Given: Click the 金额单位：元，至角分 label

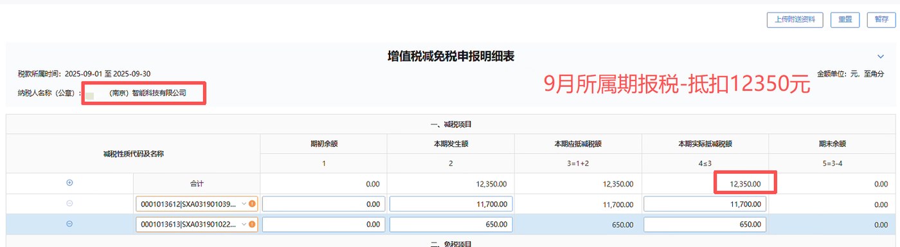Looking at the screenshot, I should pyautogui.click(x=851, y=74).
